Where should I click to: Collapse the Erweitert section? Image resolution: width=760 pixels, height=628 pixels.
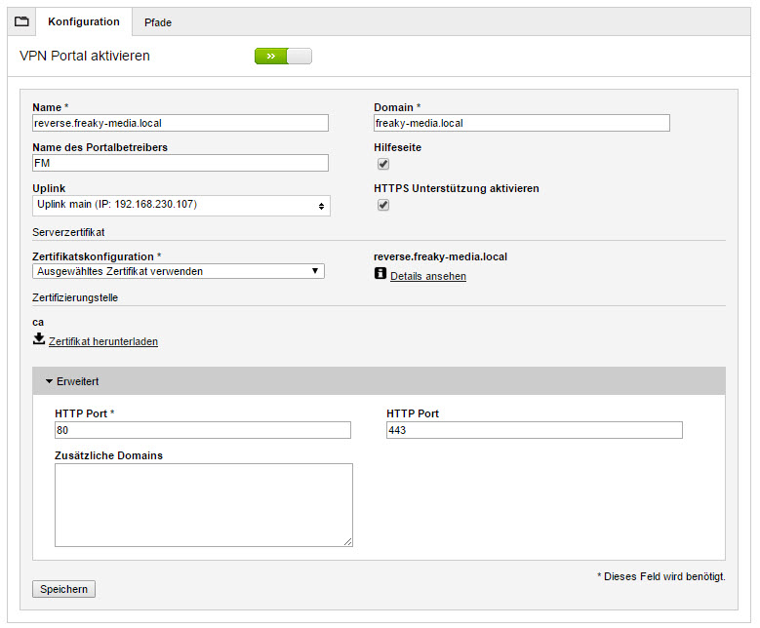73,381
